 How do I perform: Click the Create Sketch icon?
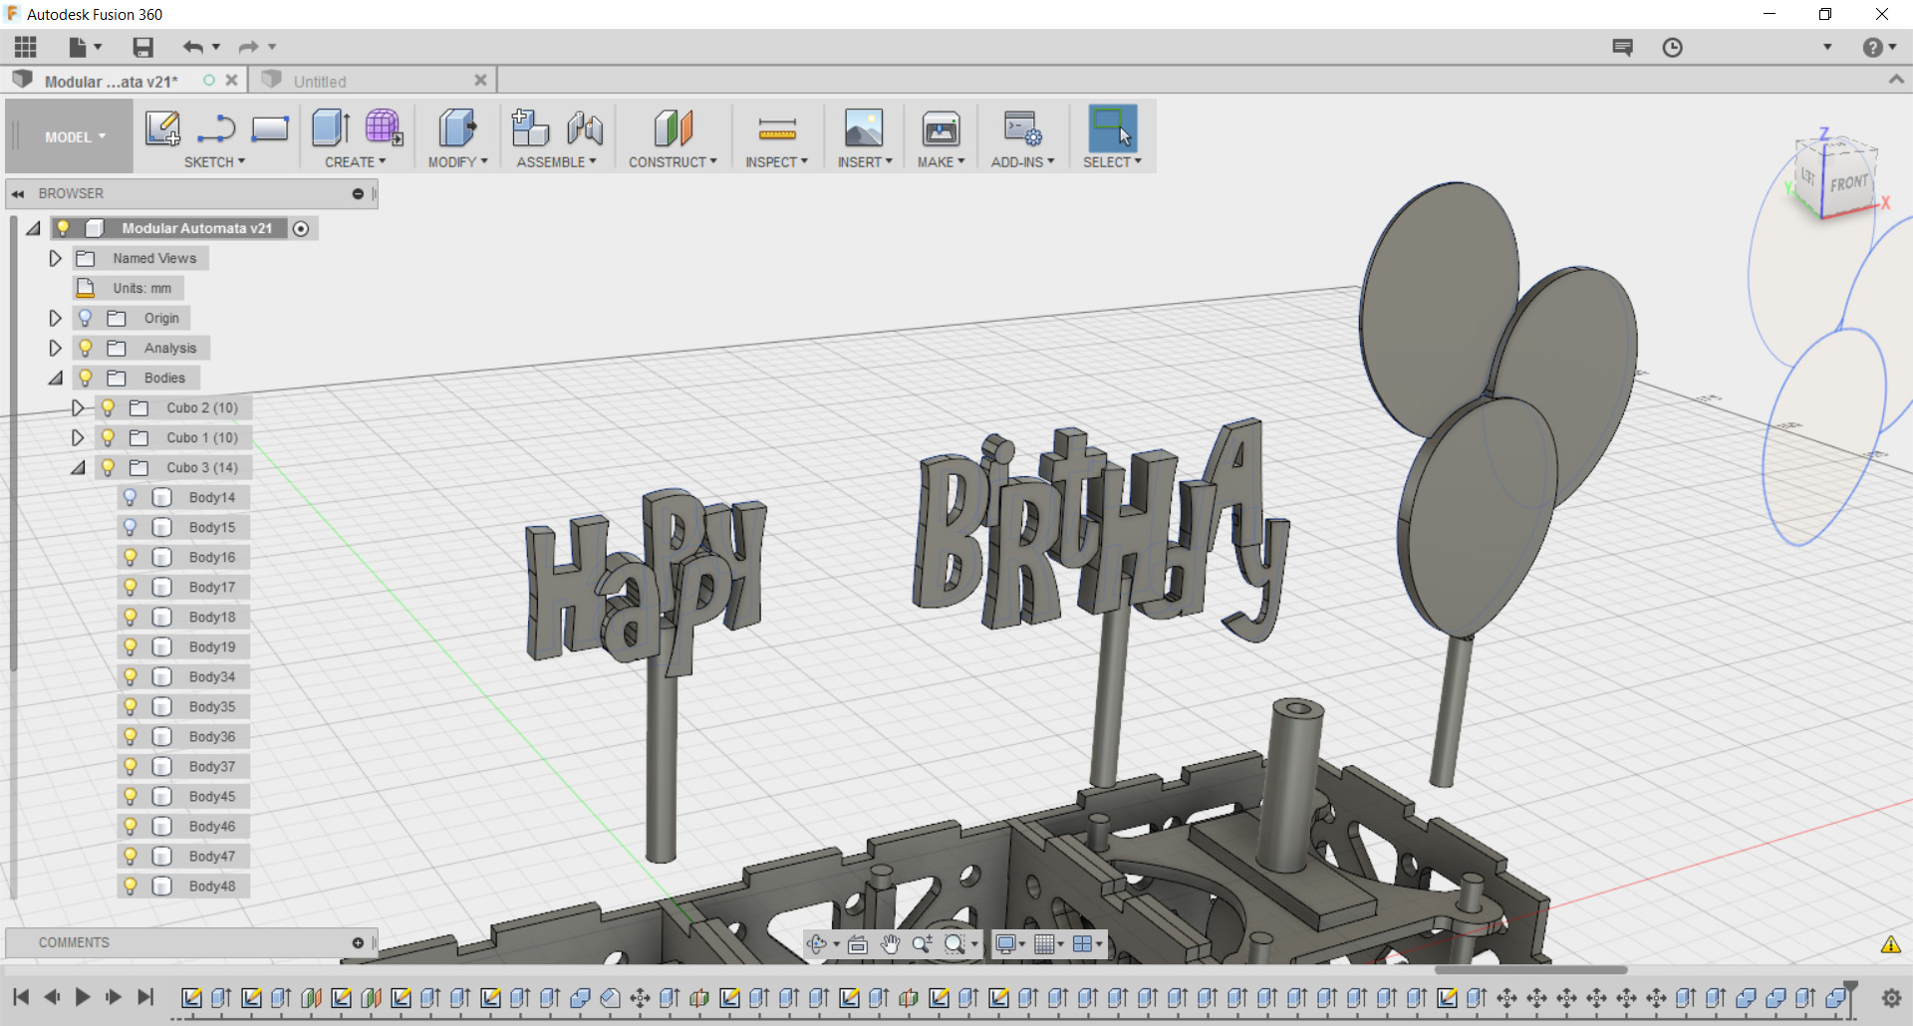pyautogui.click(x=162, y=128)
